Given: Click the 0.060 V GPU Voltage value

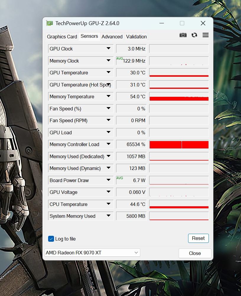Looking at the screenshot, I should click(131, 192).
